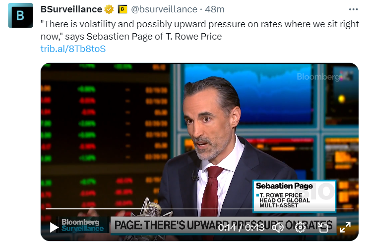Screen dimensions: 368x244
Task: Open picture-in-picture mode icon
Action: 323,227
